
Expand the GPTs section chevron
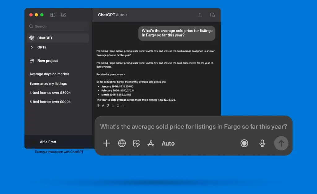tap(32, 47)
